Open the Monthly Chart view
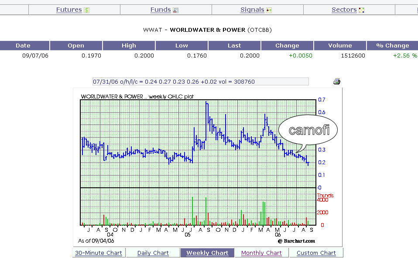This screenshot has height=274, width=418. tap(261, 253)
